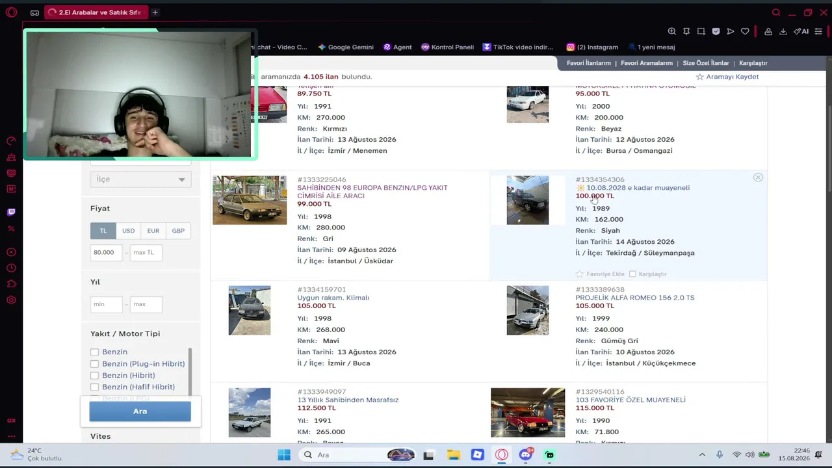832x468 pixels.
Task: Open the Agent bookmark
Action: (x=398, y=47)
